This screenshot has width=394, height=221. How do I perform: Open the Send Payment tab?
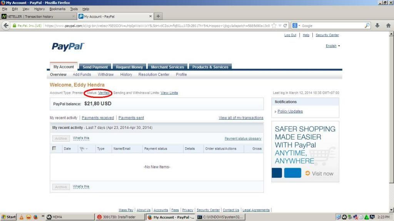[95, 67]
